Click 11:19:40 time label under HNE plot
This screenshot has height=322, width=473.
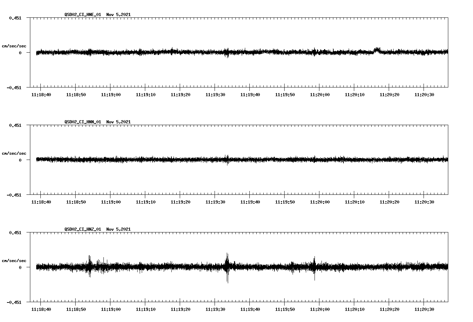(250, 95)
